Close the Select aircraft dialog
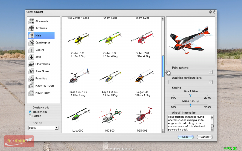 214,12
